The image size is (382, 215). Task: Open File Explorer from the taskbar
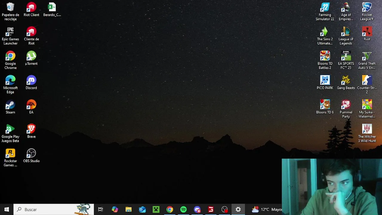(129, 210)
